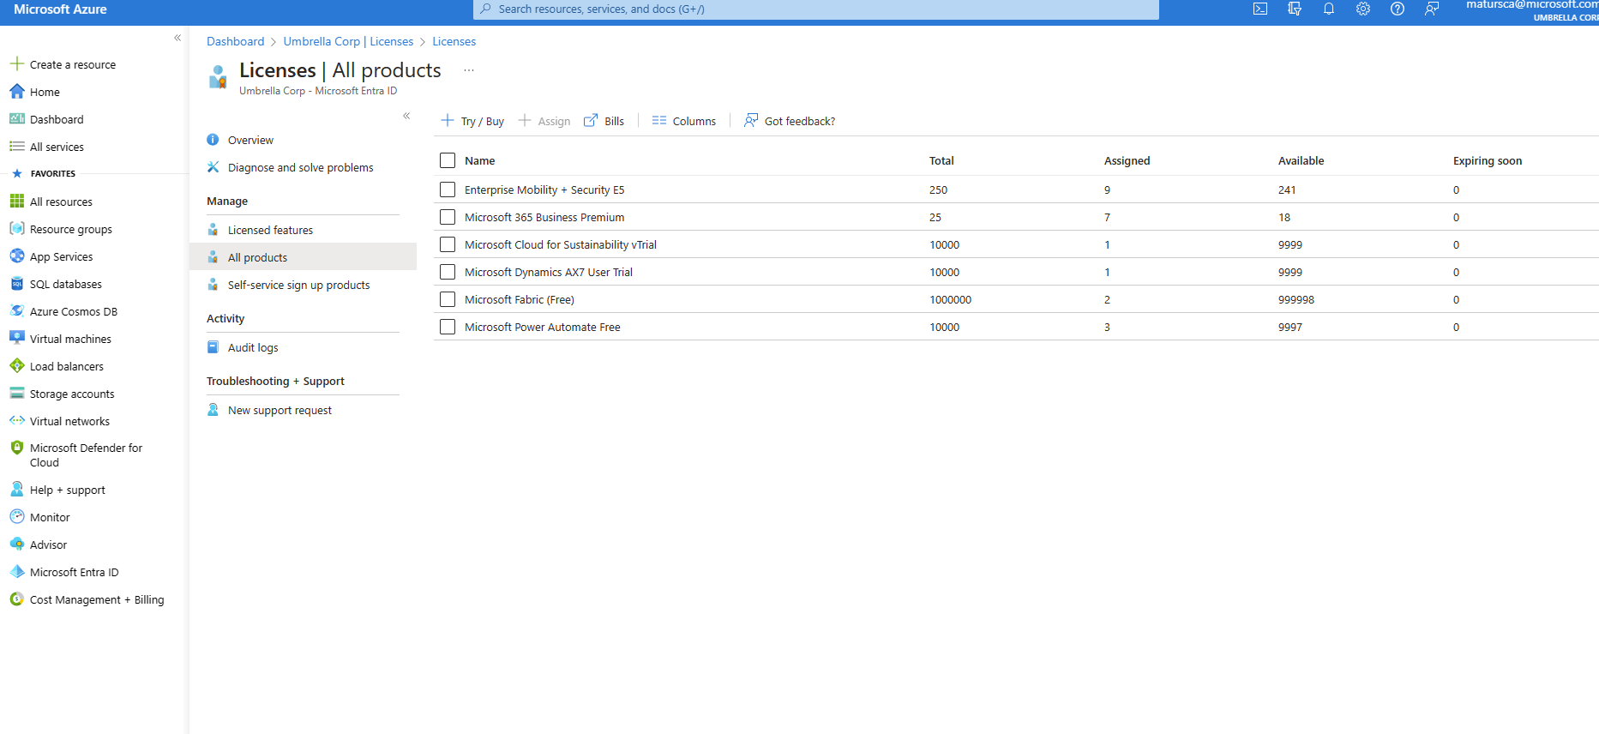Viewport: 1599px width, 734px height.
Task: Click the Storage accounts icon
Action: 16,394
